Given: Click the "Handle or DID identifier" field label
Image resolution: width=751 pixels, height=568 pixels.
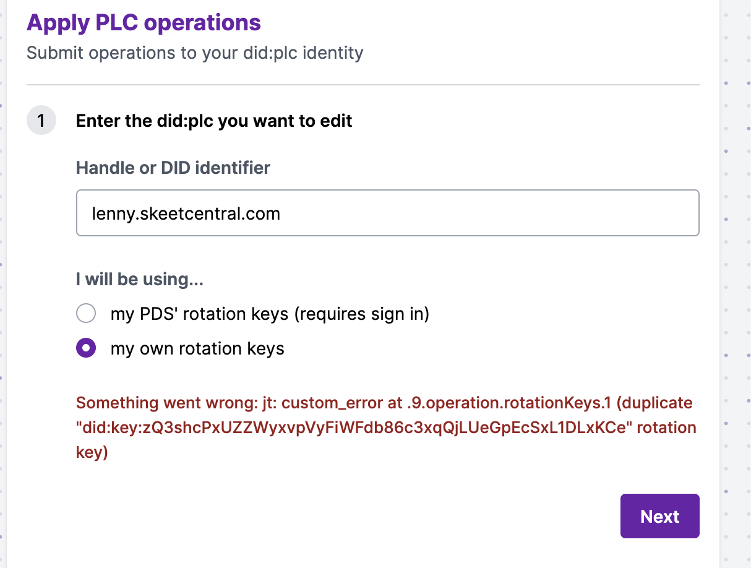Looking at the screenshot, I should coord(173,168).
